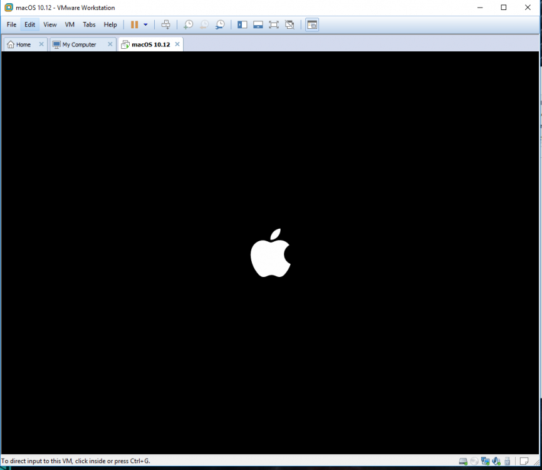
Task: Close the macOS 10.12 tab
Action: coord(177,44)
